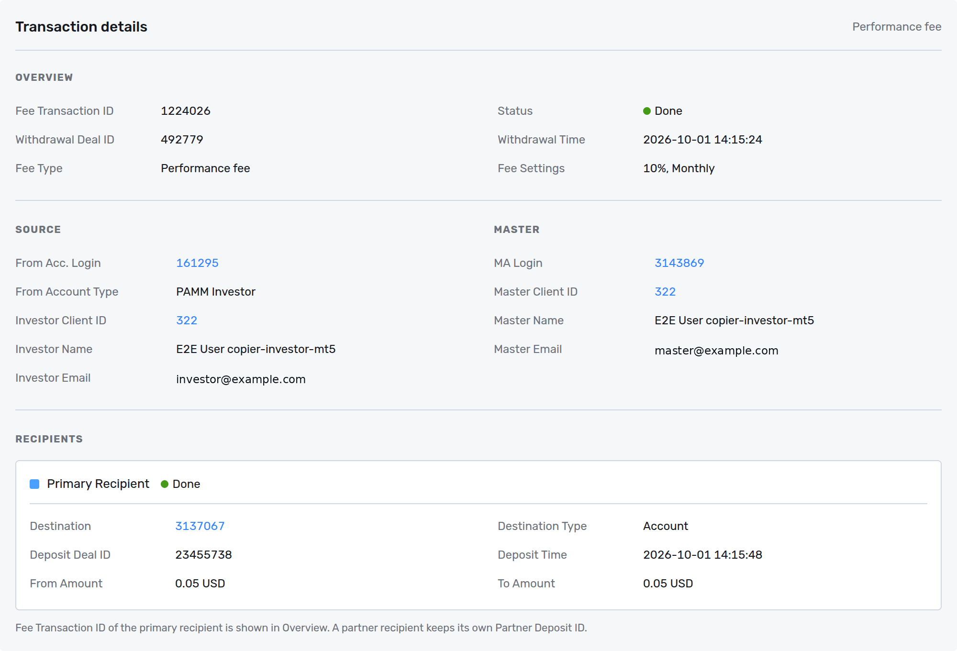Click the green dot in Primary Recipient header

pos(165,484)
